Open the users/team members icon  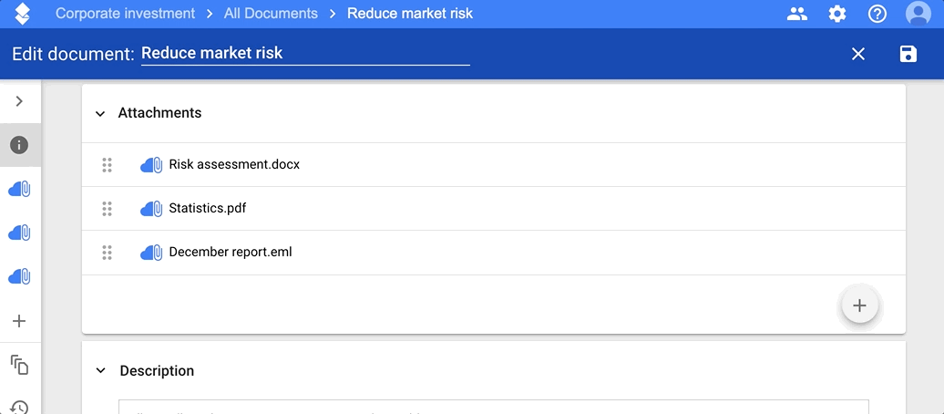coord(797,14)
